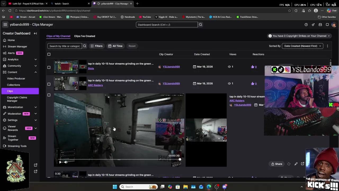Click the dashboard search magnifier button
This screenshot has height=191, width=339.
pos(200,25)
